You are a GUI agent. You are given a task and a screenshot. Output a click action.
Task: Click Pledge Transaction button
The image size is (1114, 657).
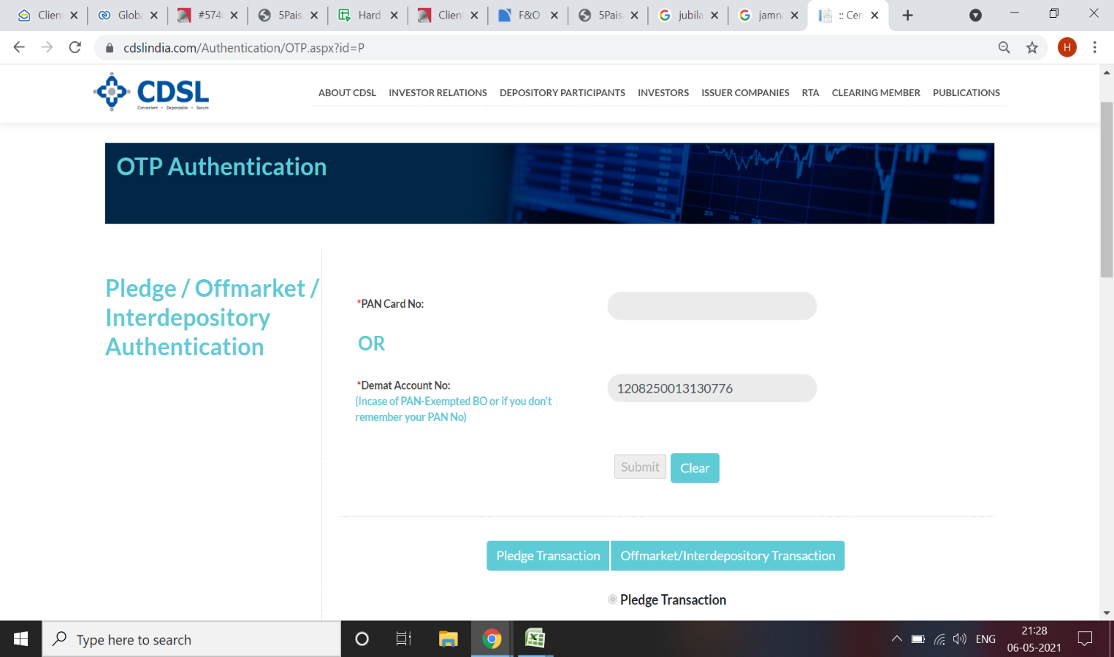(548, 556)
